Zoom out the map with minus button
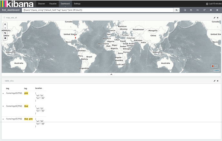The image size is (222, 141). pos(5,28)
